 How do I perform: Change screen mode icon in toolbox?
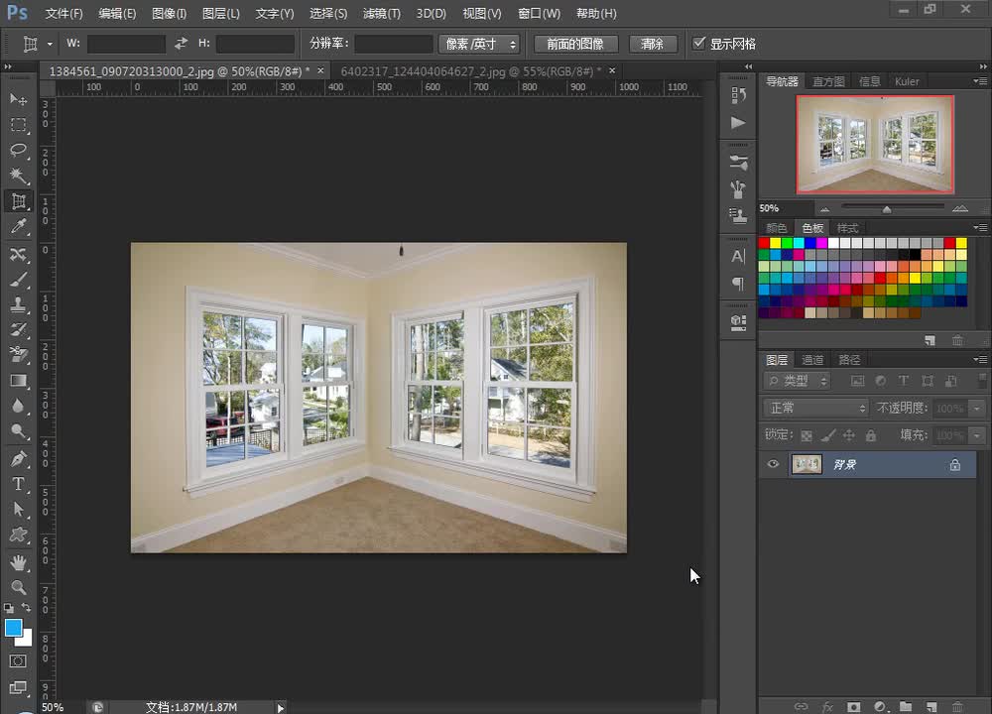(x=18, y=687)
